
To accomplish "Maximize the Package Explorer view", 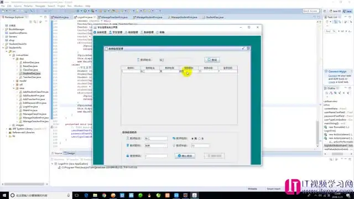I will (x=45, y=17).
